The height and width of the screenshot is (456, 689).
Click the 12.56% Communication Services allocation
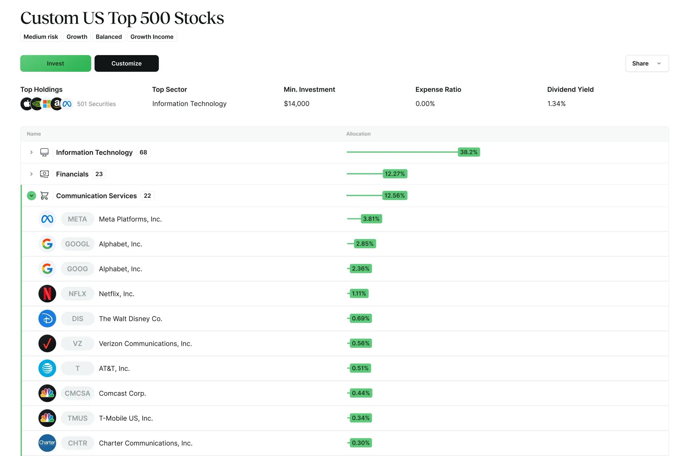377,195
